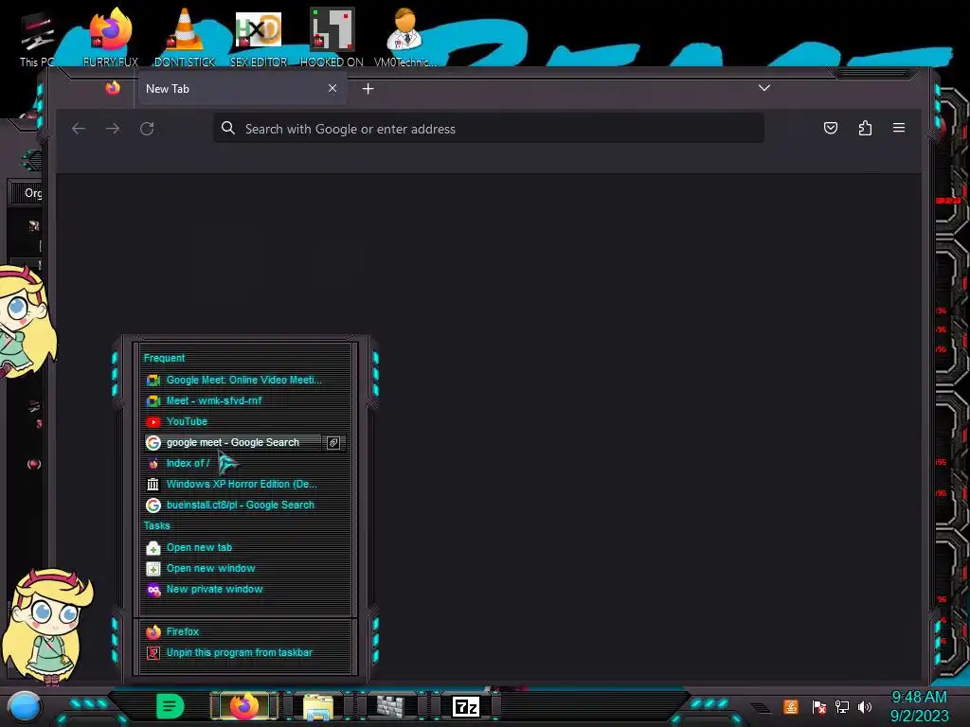
Task: Open the HOOKED ON desktop shortcut
Action: pyautogui.click(x=332, y=37)
